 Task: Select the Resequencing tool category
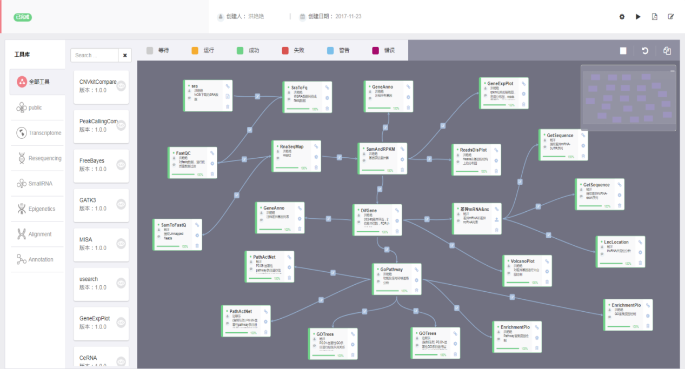tap(38, 158)
